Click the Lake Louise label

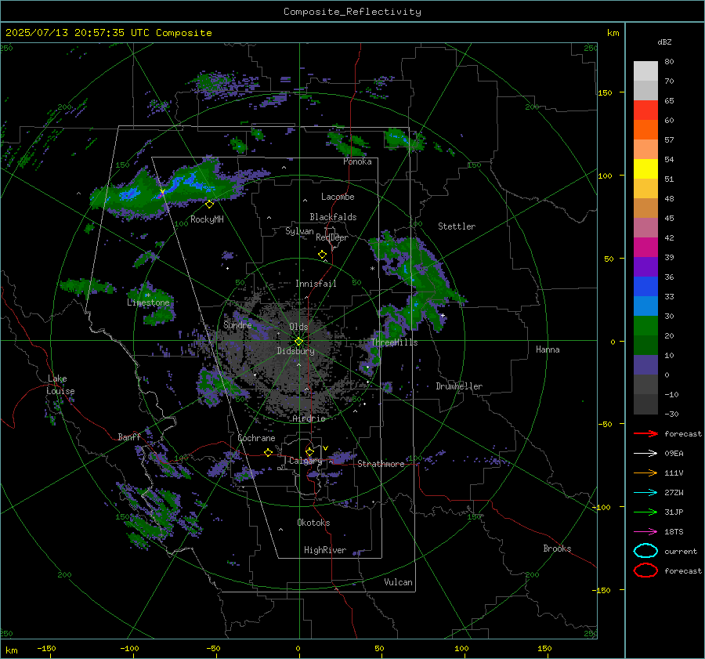coord(60,385)
